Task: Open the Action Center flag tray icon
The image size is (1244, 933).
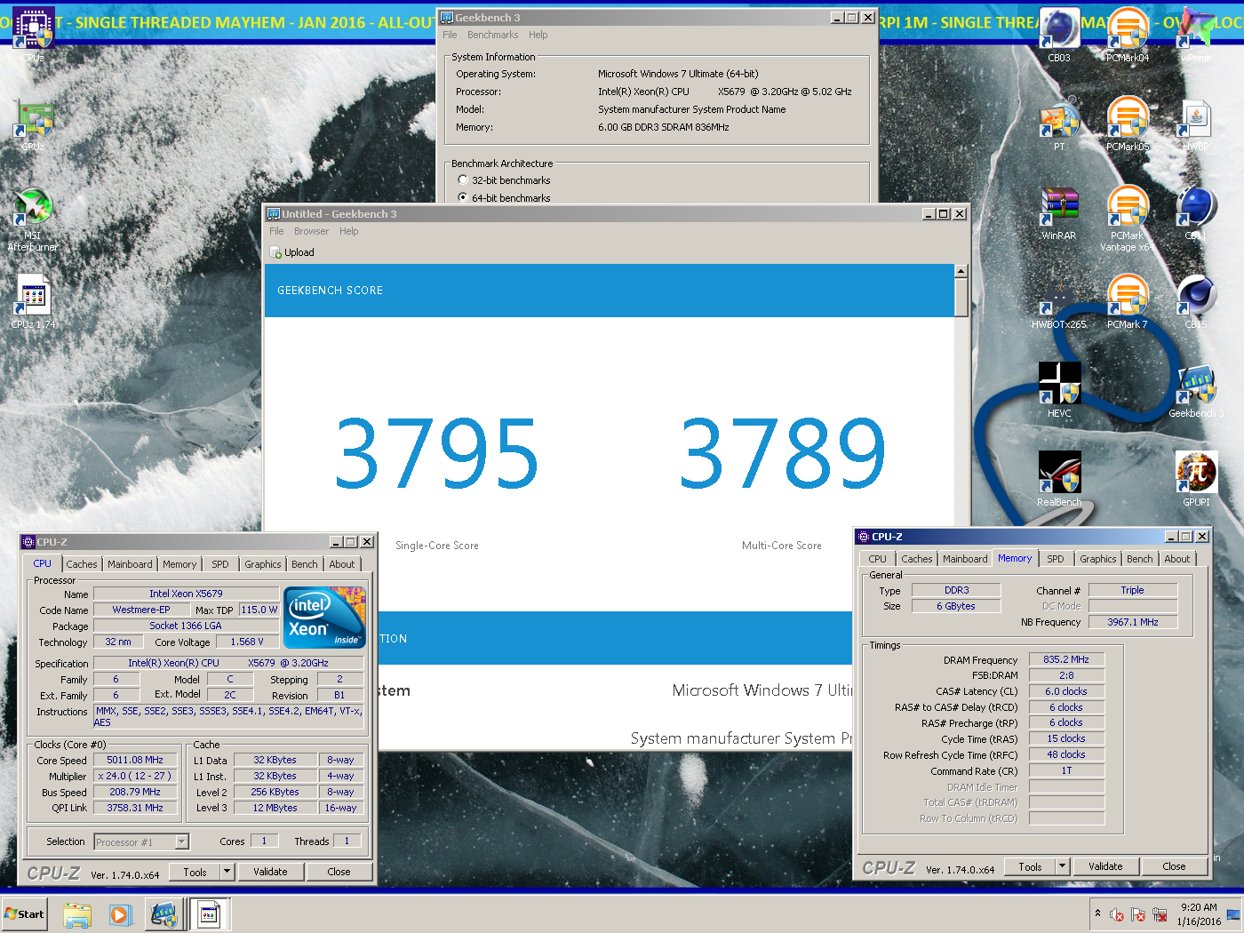Action: [x=1138, y=914]
